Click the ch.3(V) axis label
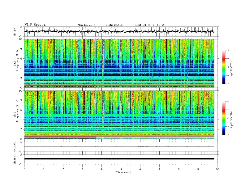The width and height of the screenshot is (245, 190). pos(15,147)
